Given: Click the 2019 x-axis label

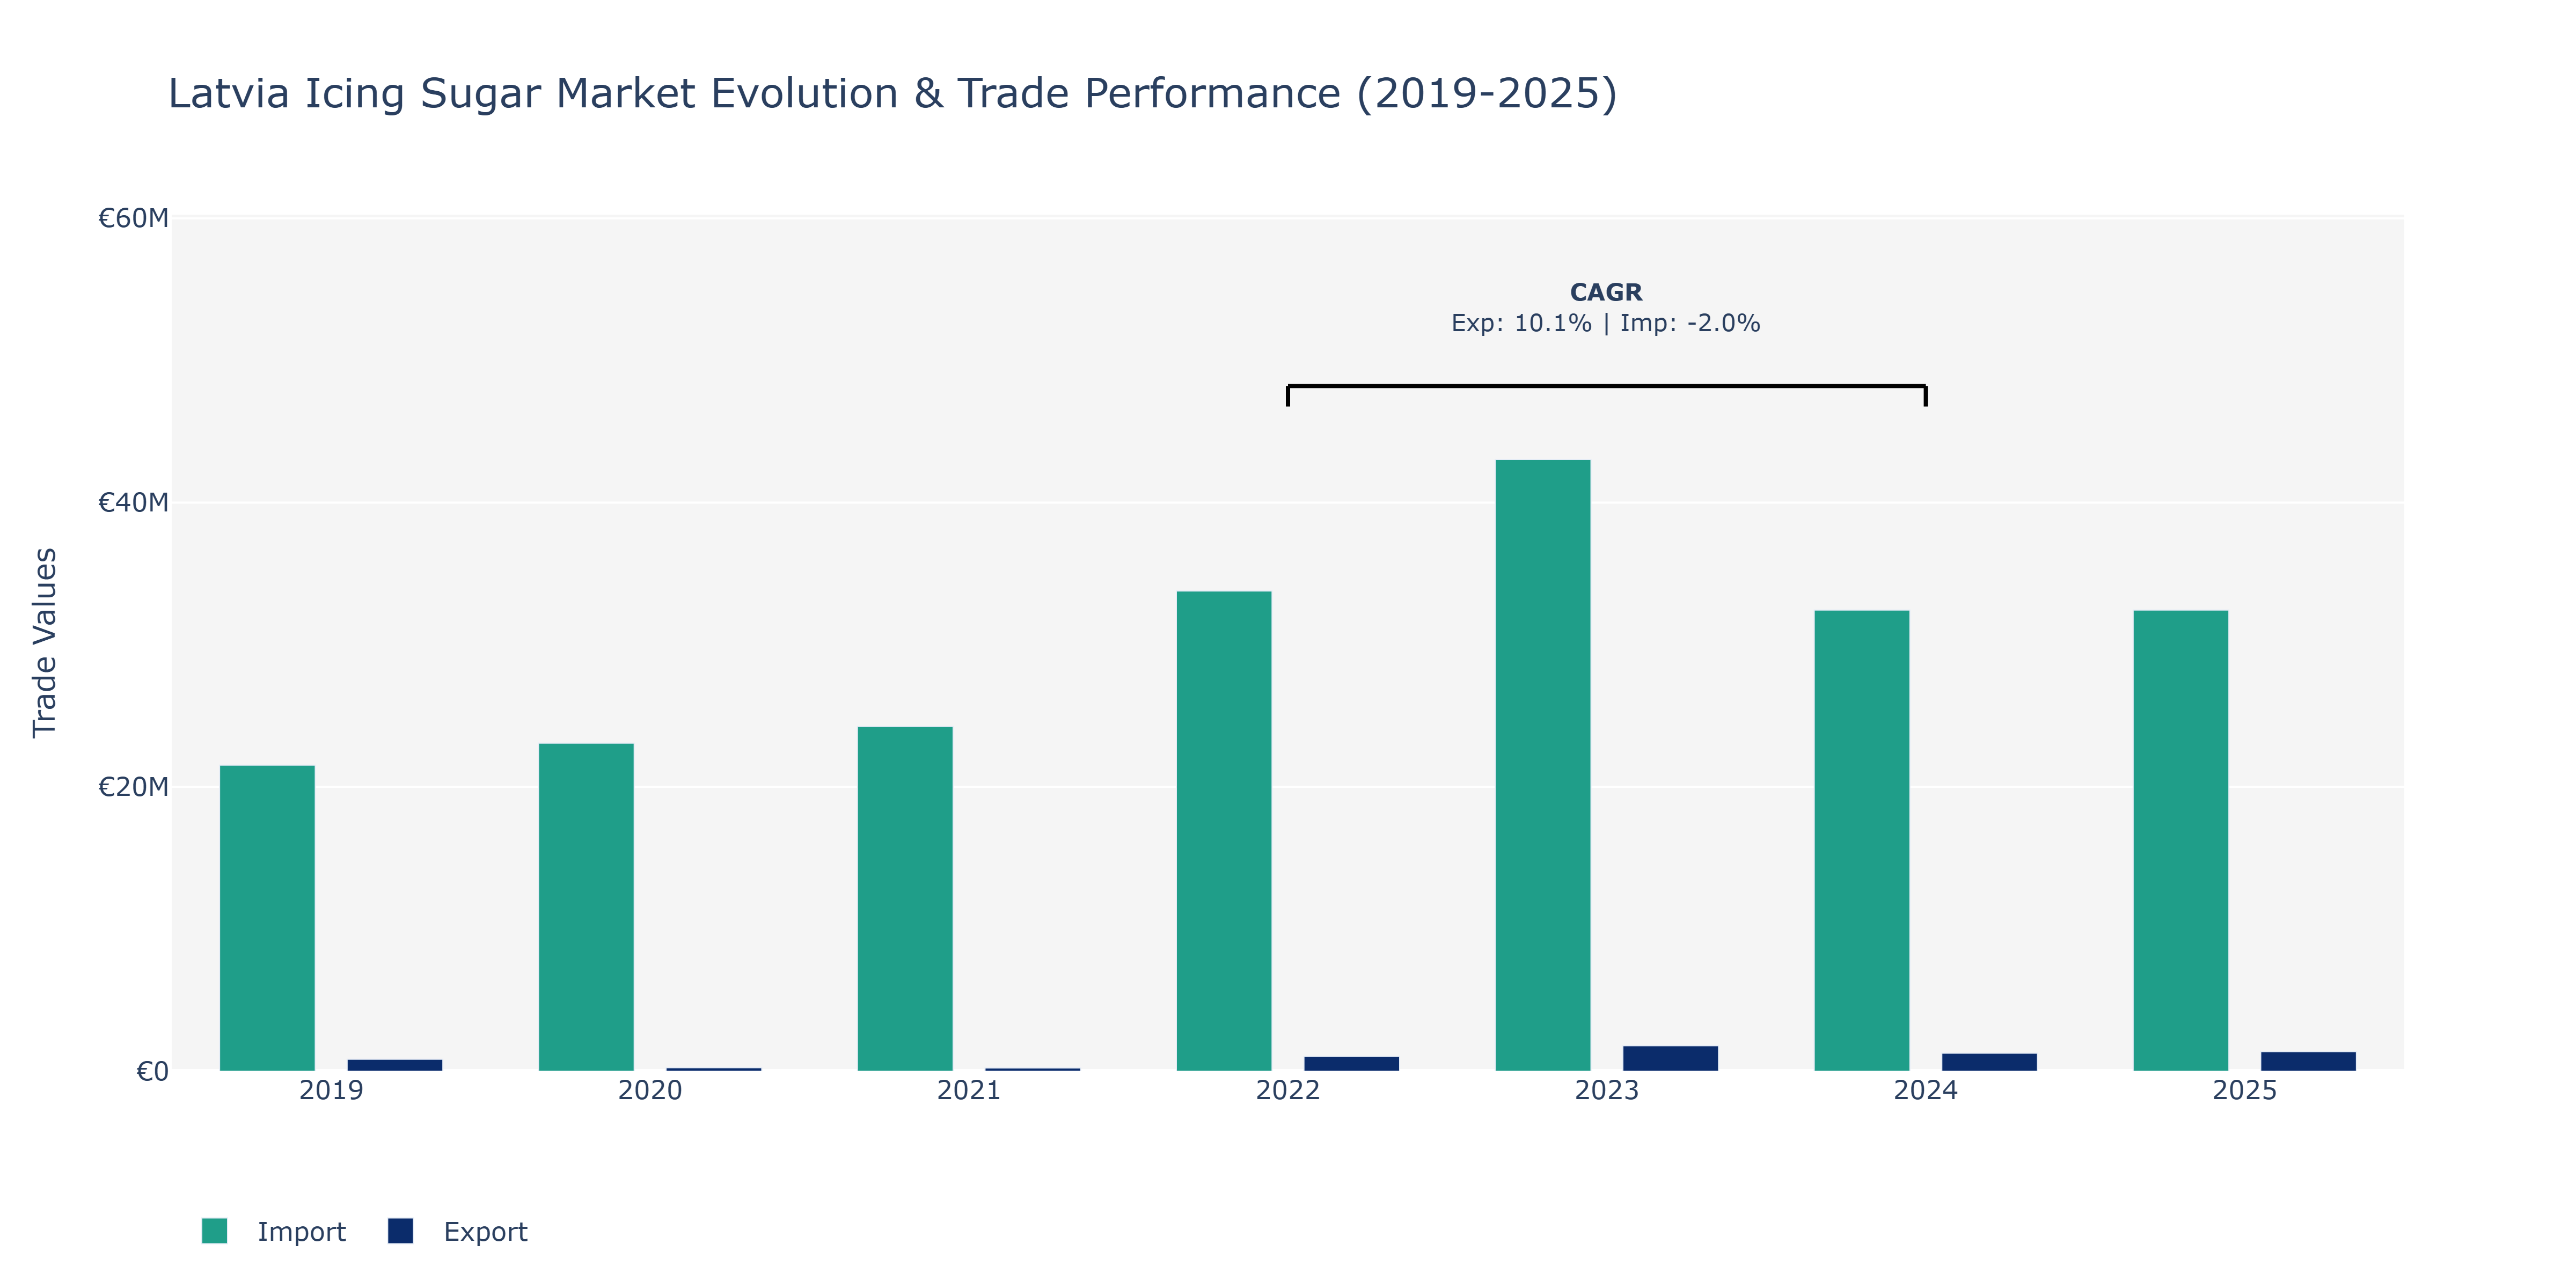Looking at the screenshot, I should point(331,1090).
